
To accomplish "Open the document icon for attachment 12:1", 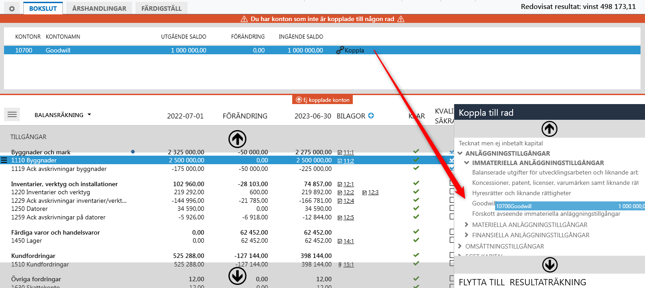I will [x=340, y=184].
